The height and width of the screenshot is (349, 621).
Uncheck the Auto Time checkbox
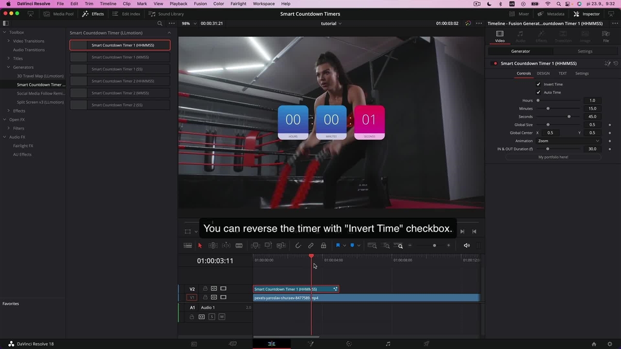pyautogui.click(x=538, y=92)
